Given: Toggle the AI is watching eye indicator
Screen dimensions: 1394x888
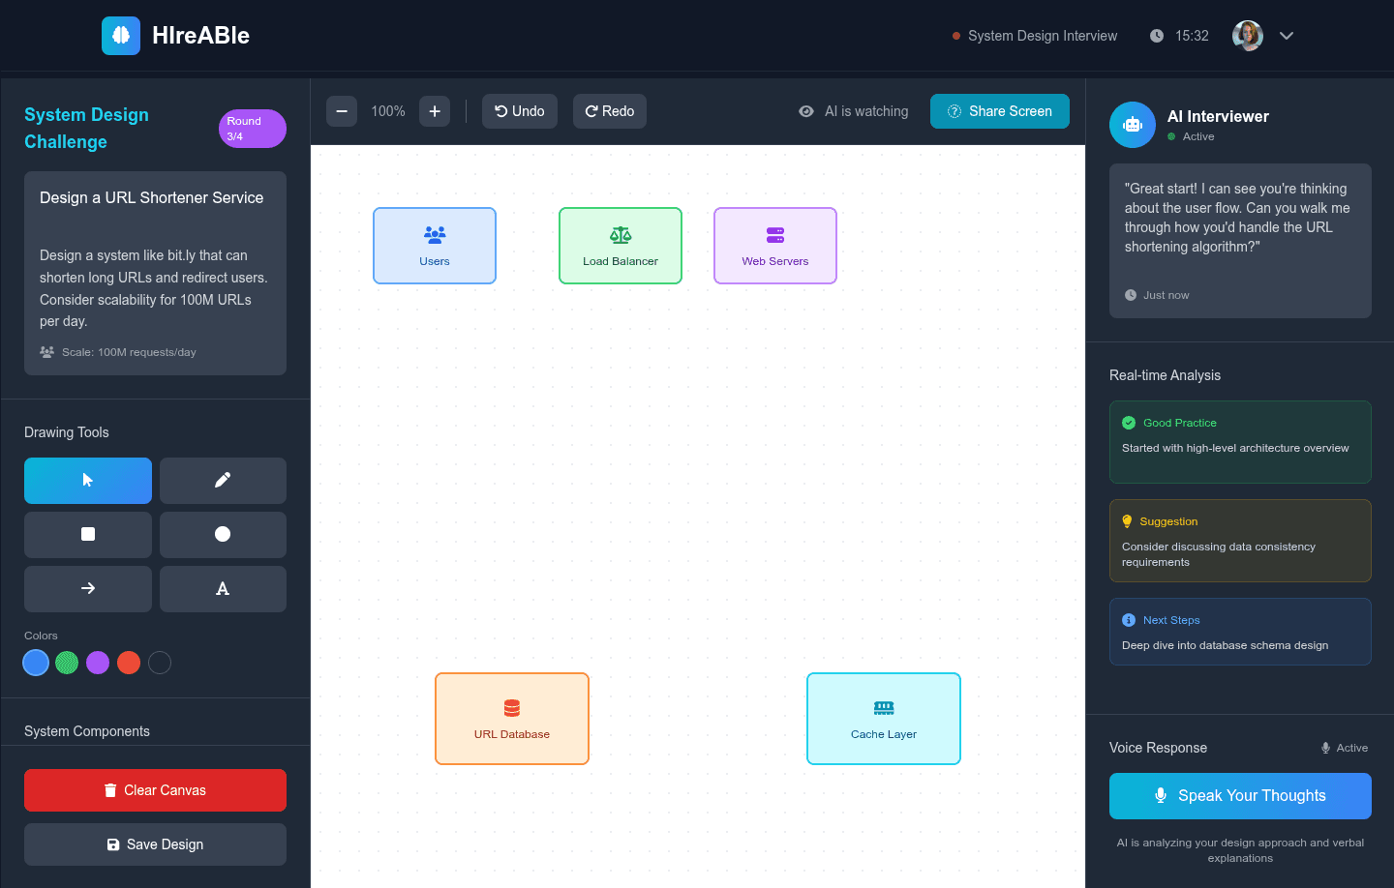Looking at the screenshot, I should [x=806, y=111].
